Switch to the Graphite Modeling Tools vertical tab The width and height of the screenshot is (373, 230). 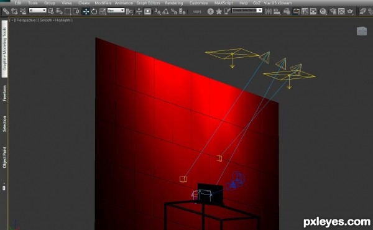click(x=4, y=48)
